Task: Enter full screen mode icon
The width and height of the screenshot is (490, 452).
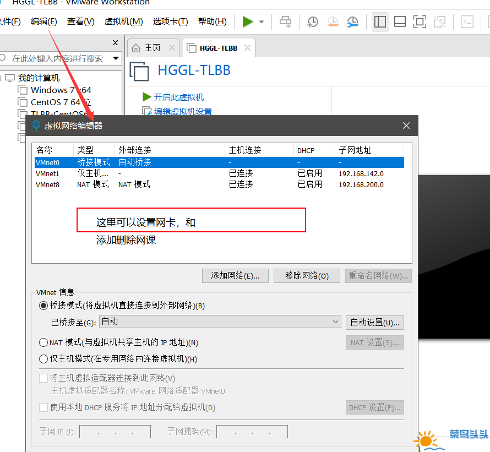Action: pyautogui.click(x=420, y=22)
